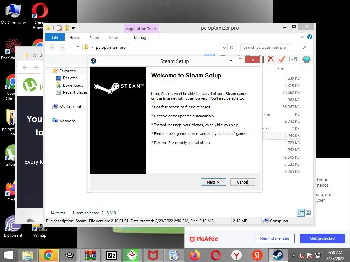Open BitTorrent desktop shortcut
The height and width of the screenshot is (262, 350).
tap(13, 227)
